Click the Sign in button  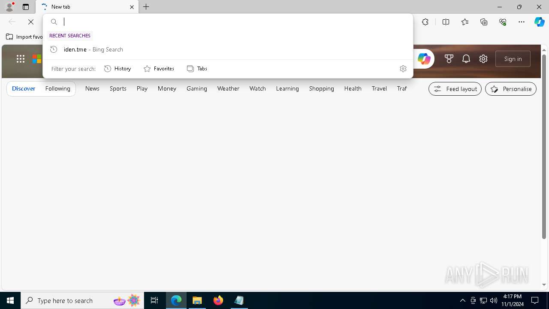513,59
